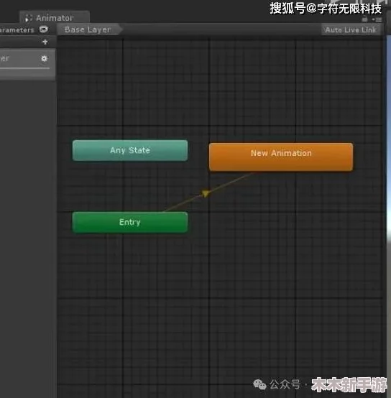
Task: Select the green Entry node
Action: tap(130, 222)
